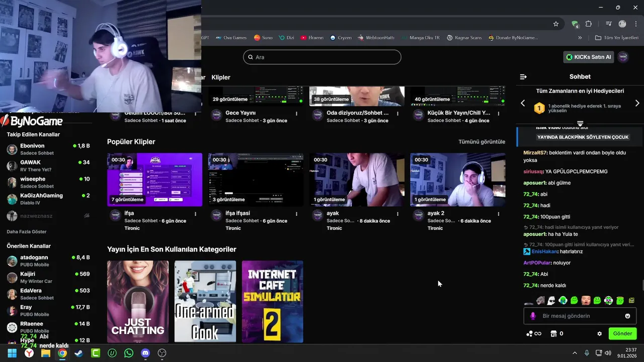This screenshot has width=644, height=362.
Task: Open OBS Studio from the taskbar
Action: [162, 353]
